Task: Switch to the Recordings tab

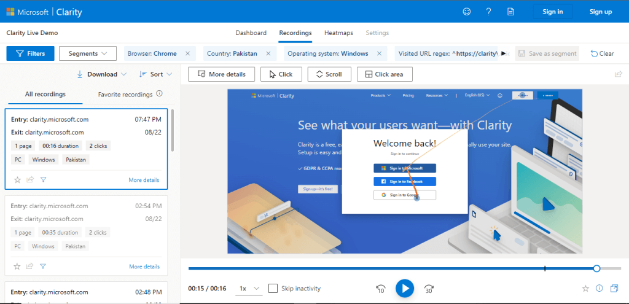Action: pyautogui.click(x=295, y=33)
